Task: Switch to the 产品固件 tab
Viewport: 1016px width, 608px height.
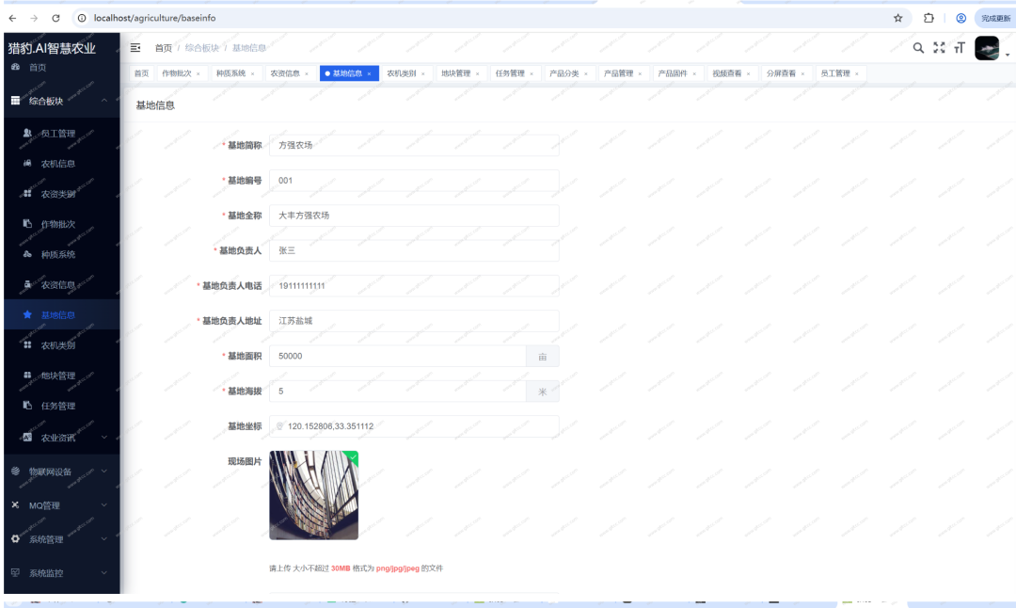Action: 673,73
